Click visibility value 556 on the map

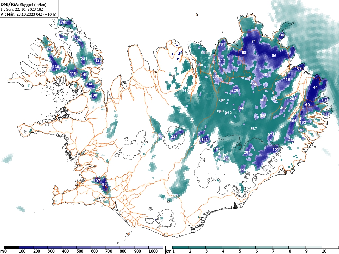(x=254, y=84)
